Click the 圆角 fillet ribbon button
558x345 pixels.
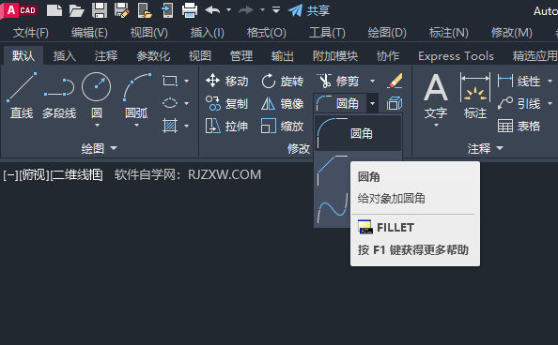[x=340, y=103]
